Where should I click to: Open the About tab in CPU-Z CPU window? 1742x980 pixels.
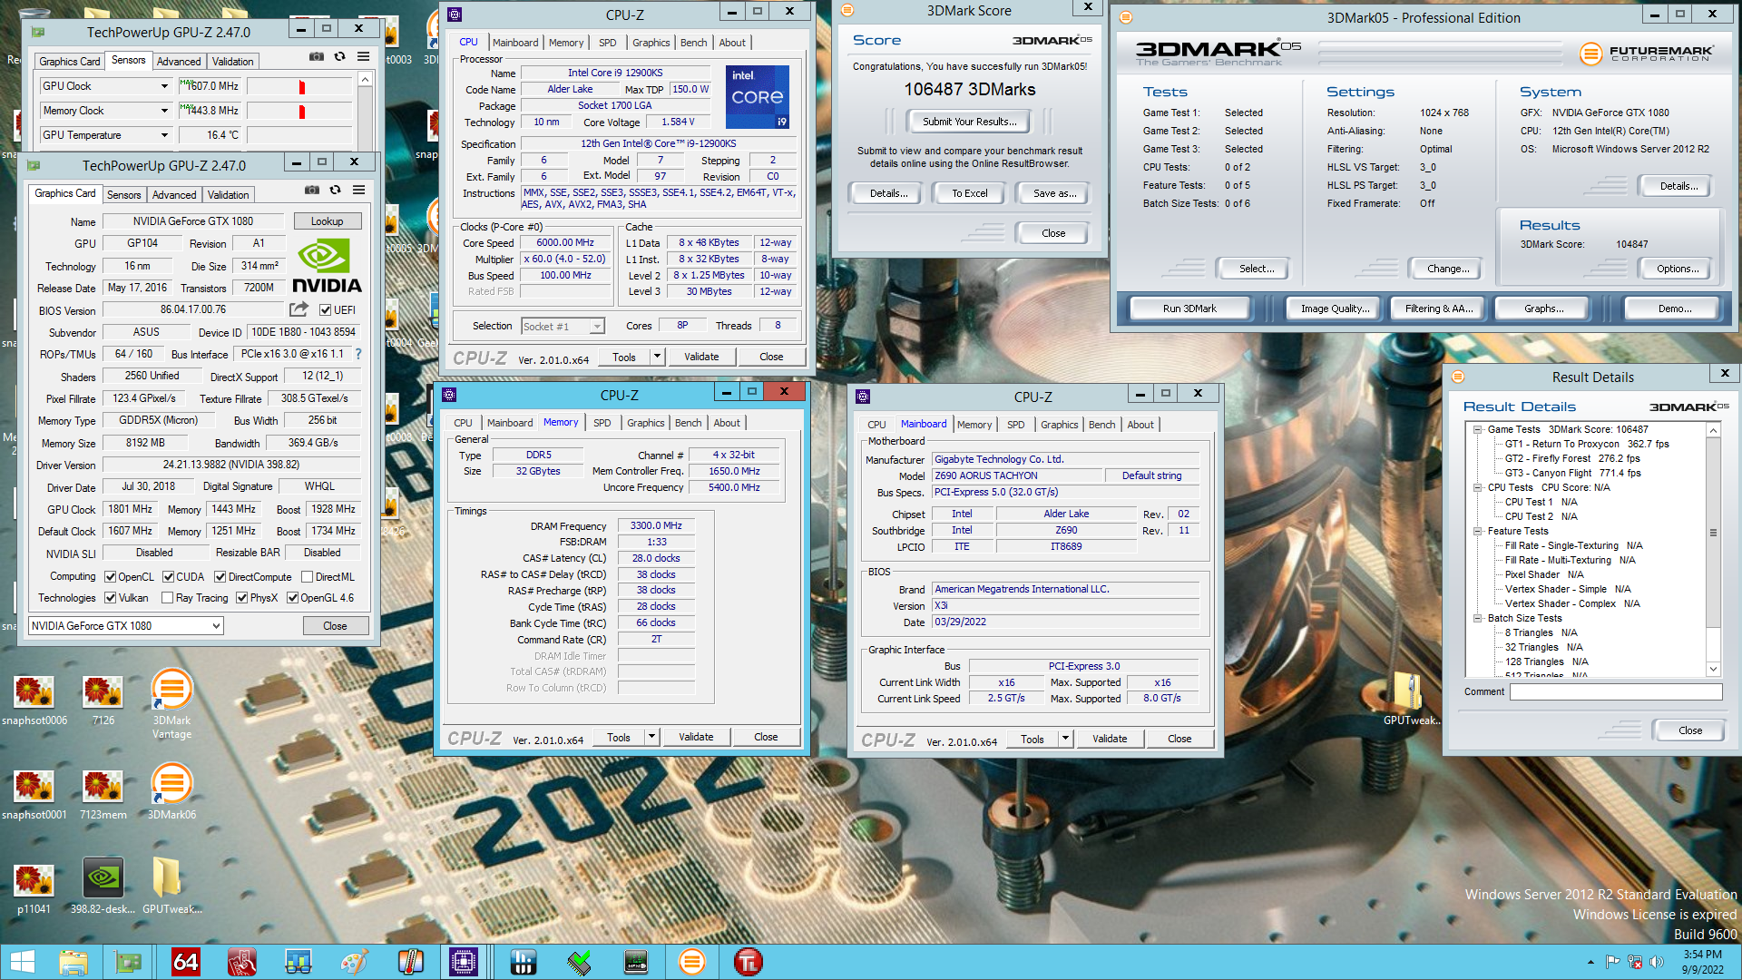(732, 43)
